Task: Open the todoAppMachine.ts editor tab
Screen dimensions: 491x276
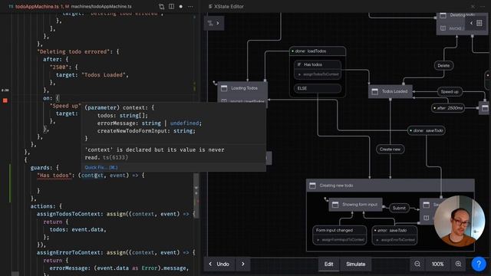Action: [x=37, y=6]
